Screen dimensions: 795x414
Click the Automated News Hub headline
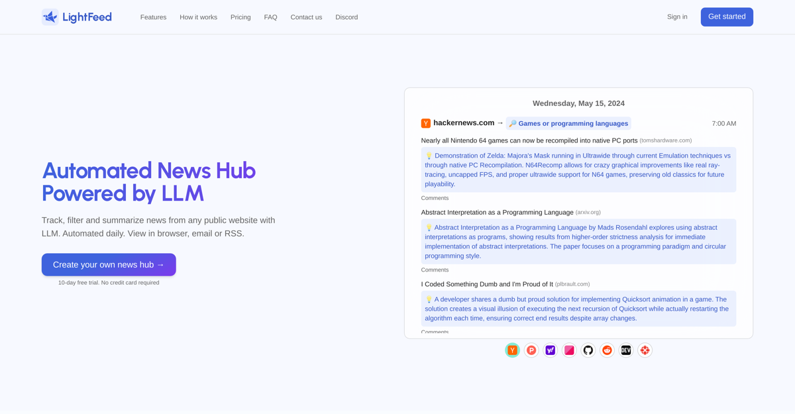[x=148, y=181]
